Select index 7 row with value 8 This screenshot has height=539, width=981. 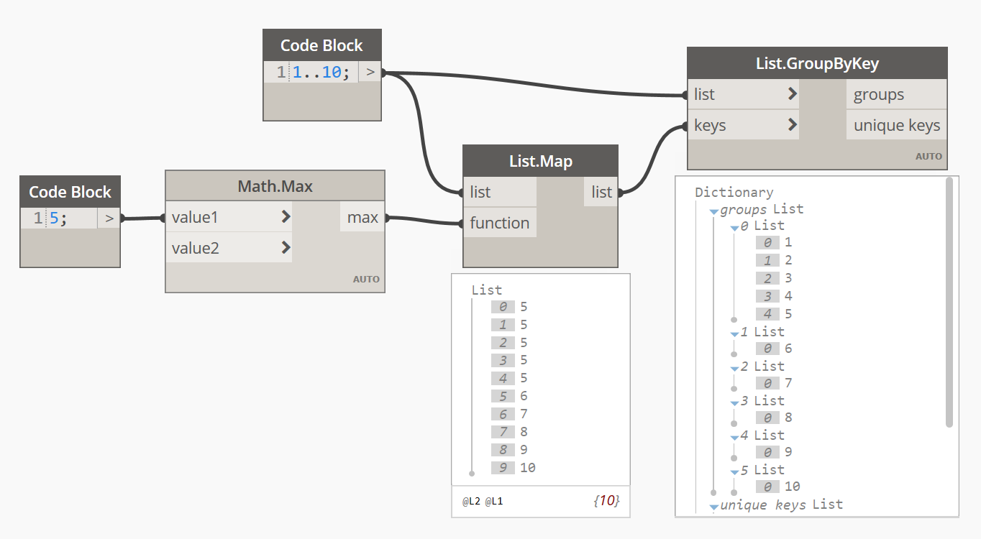point(510,432)
